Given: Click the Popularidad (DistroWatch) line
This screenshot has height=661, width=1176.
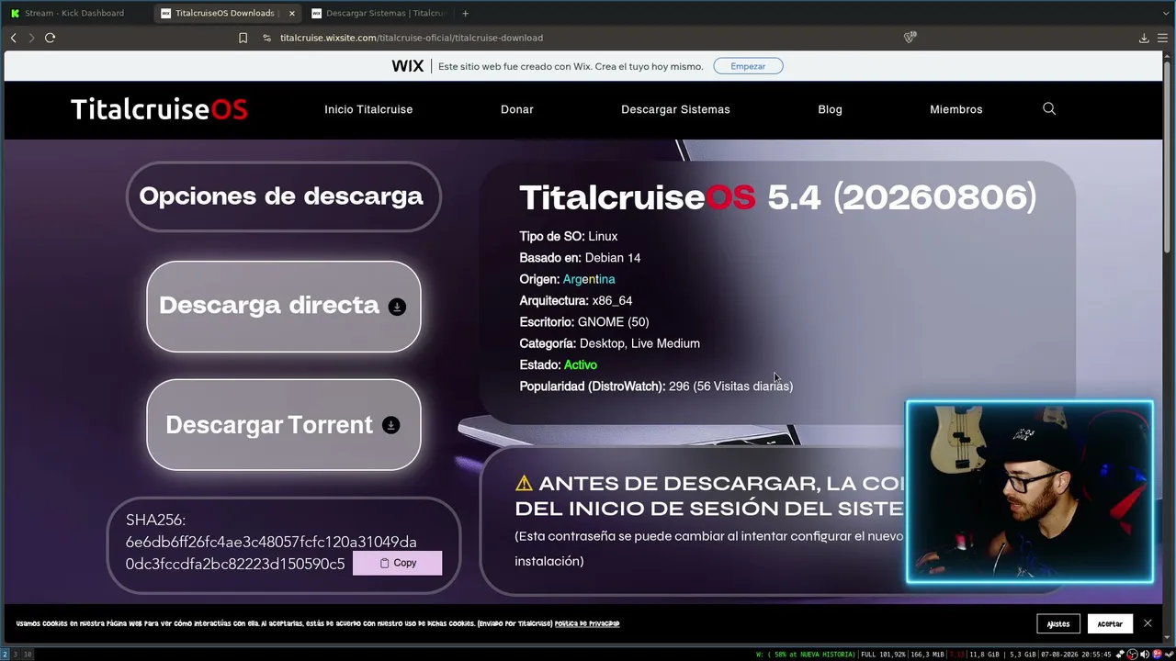Looking at the screenshot, I should coord(656,387).
